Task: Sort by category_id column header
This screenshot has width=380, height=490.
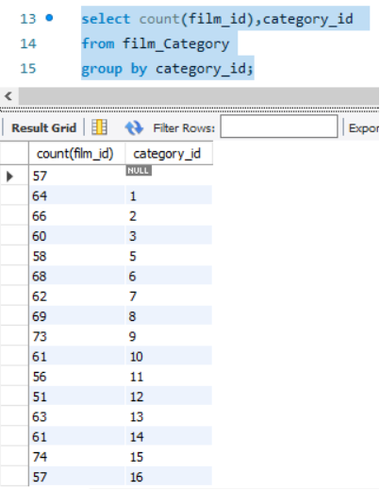Action: click(169, 154)
